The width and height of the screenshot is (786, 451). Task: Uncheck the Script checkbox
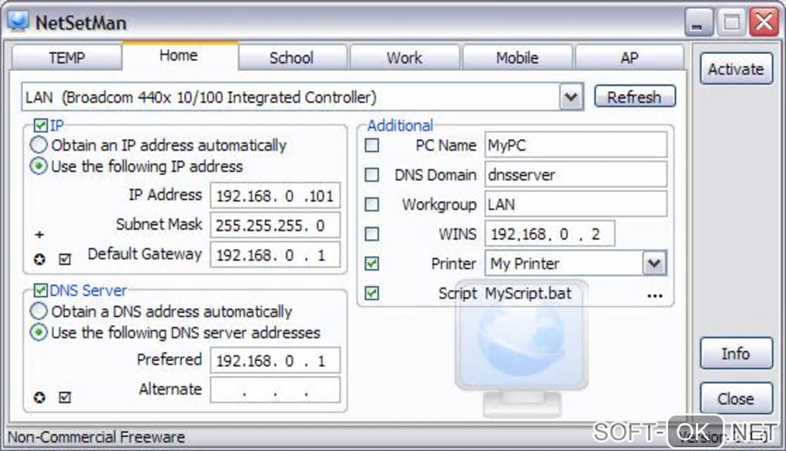click(372, 293)
